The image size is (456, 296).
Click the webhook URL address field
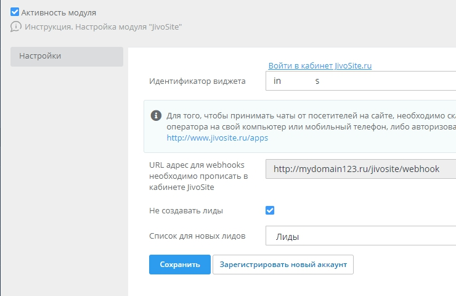click(x=360, y=168)
